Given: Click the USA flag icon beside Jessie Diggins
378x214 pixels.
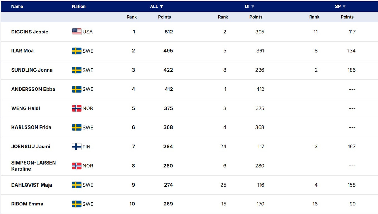Looking at the screenshot, I should (77, 32).
